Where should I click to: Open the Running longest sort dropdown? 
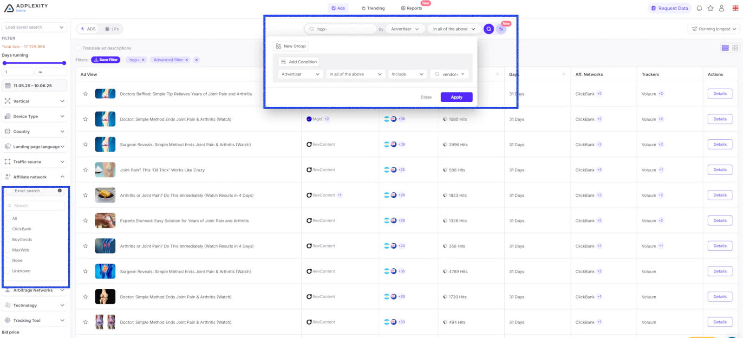point(714,29)
